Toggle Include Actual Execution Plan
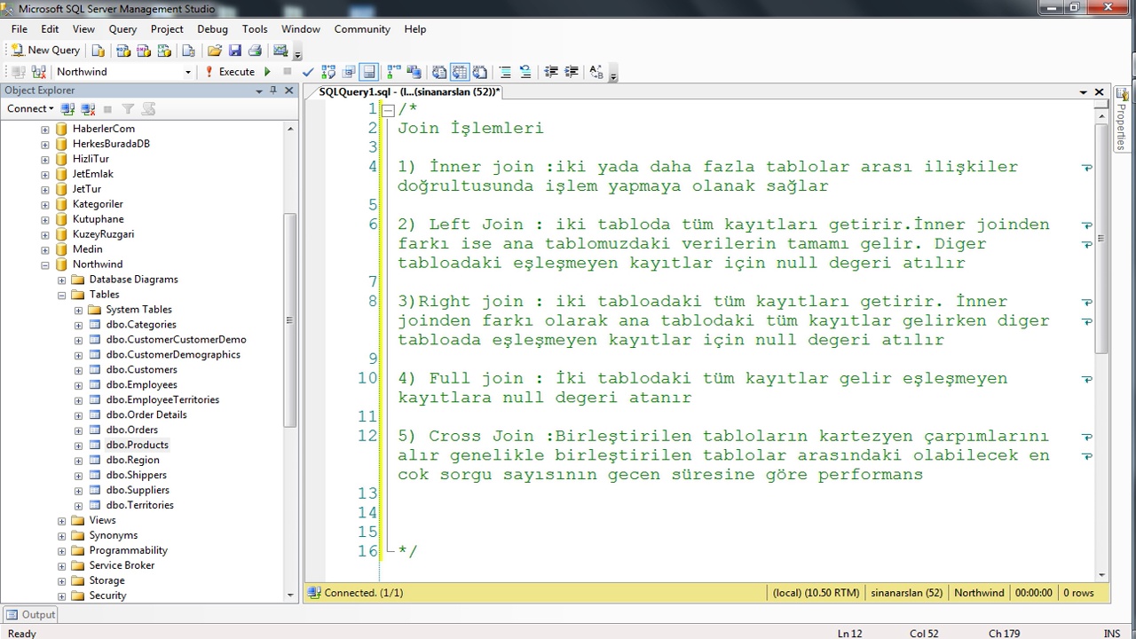The width and height of the screenshot is (1136, 639). pyautogui.click(x=393, y=72)
